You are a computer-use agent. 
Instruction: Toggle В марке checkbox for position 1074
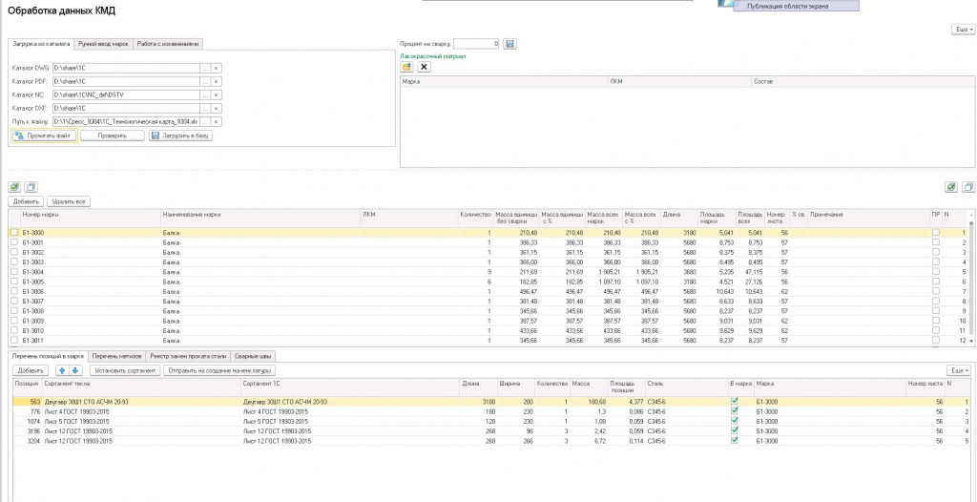pyautogui.click(x=735, y=421)
